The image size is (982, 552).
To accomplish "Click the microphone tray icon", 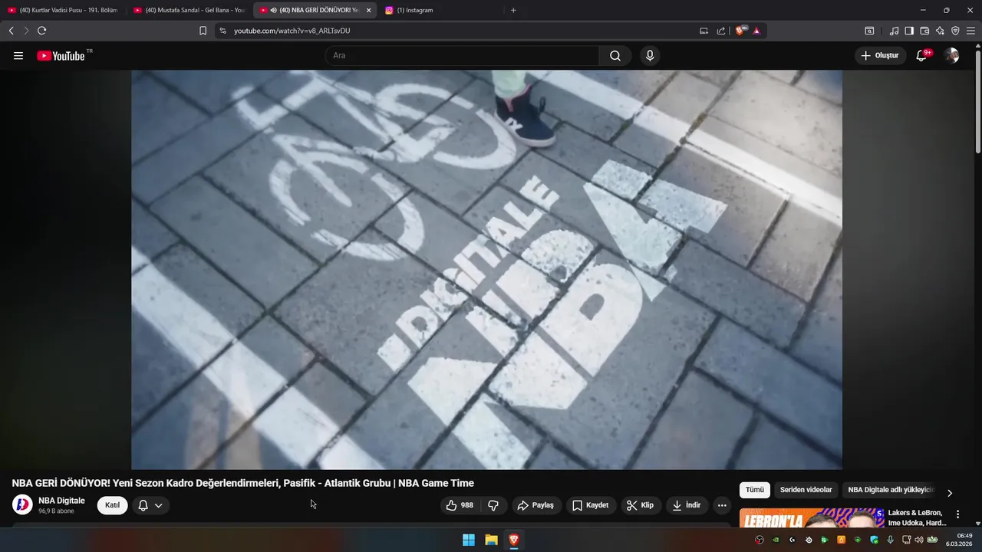I will coord(890,540).
